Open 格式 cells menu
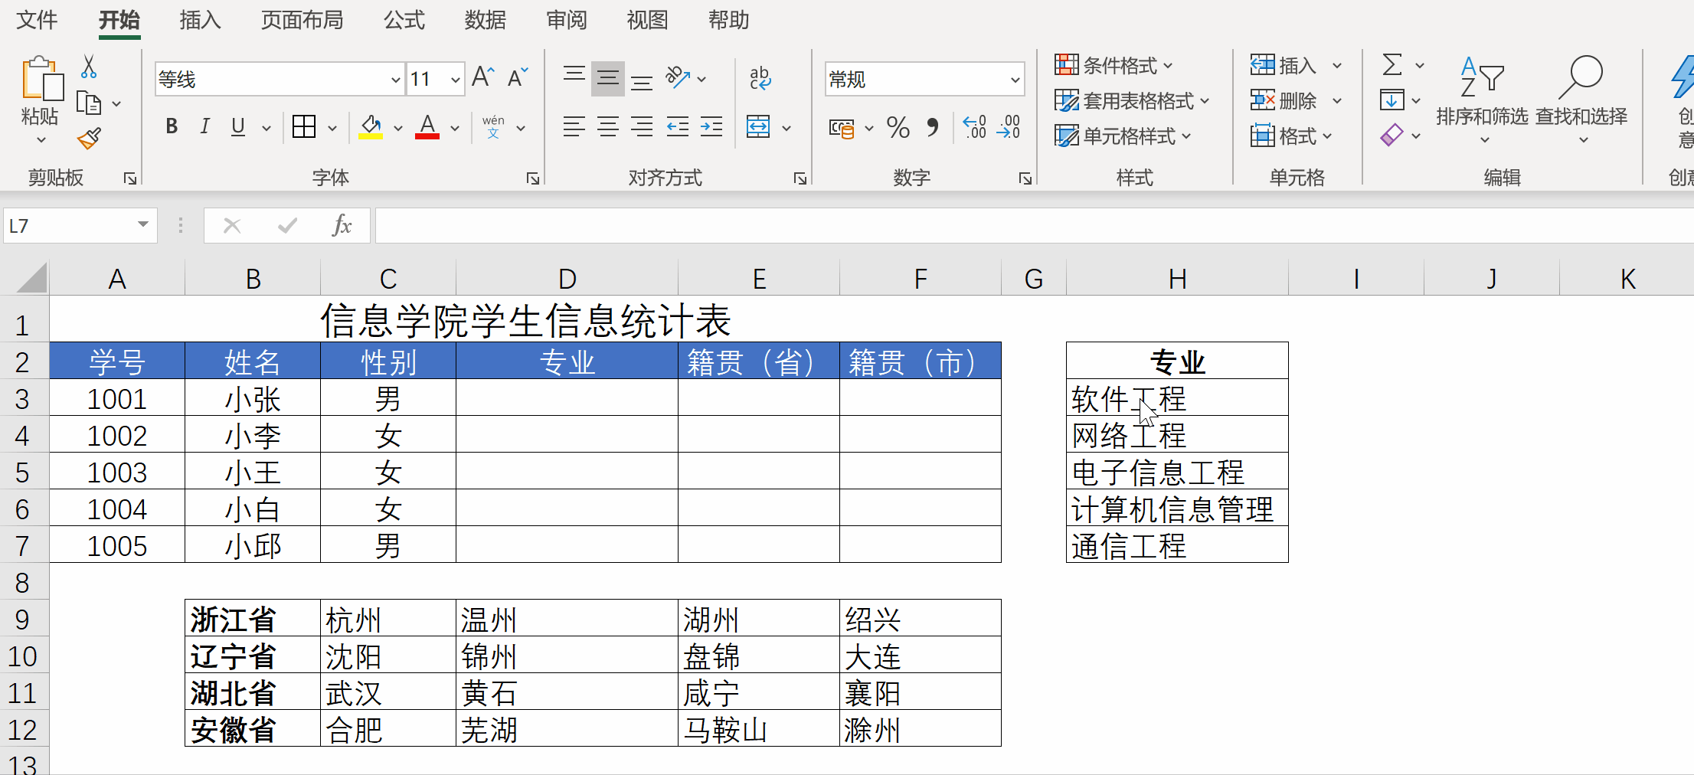 tap(1292, 136)
